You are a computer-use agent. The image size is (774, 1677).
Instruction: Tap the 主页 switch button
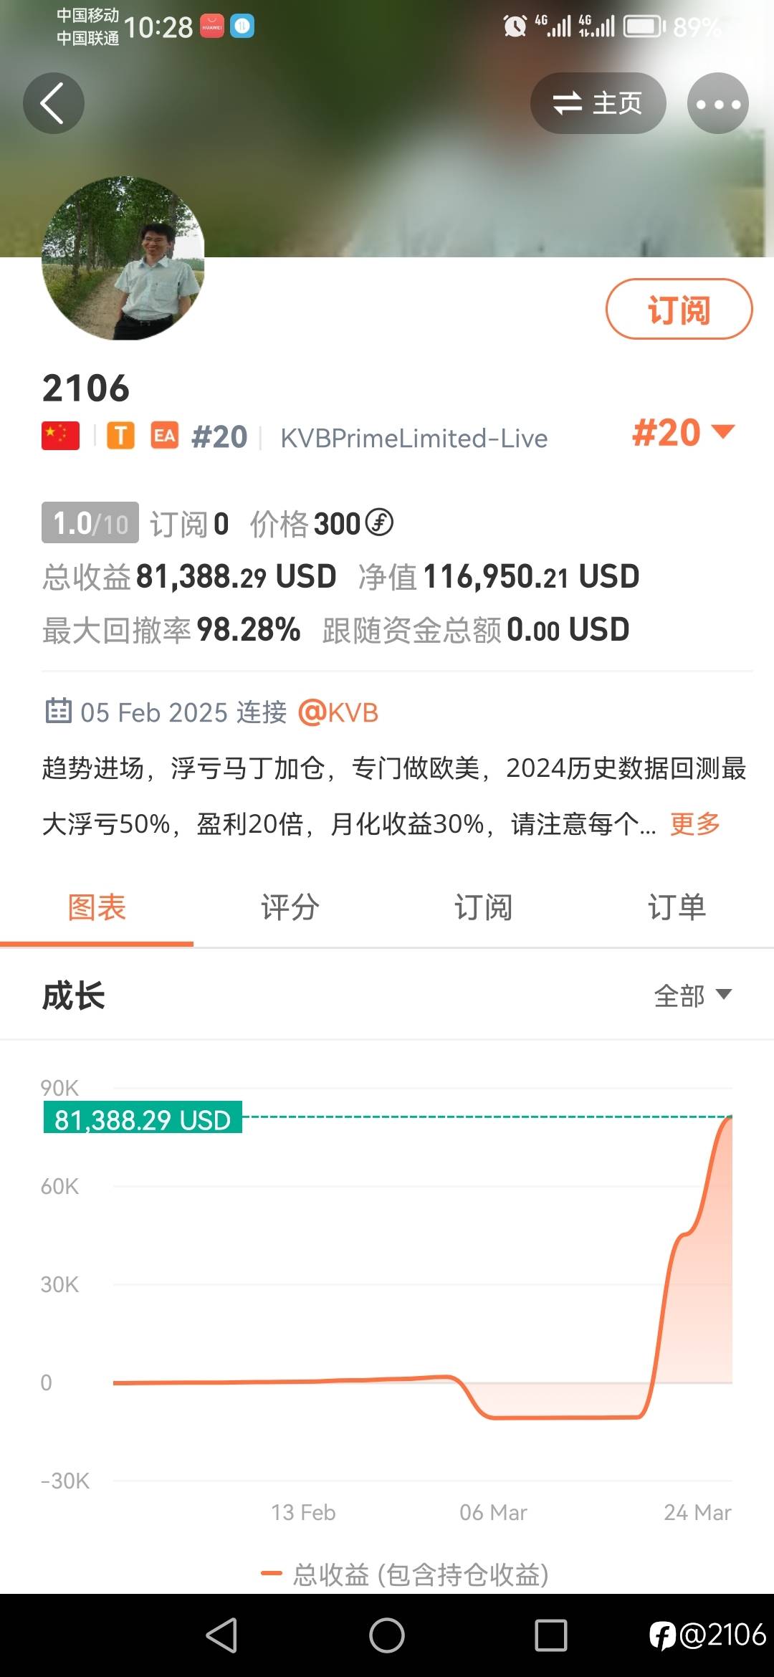tap(598, 103)
